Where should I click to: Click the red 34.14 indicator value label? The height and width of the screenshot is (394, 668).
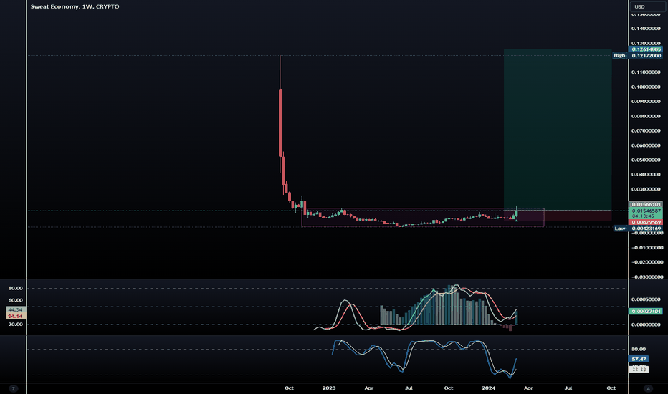click(x=16, y=317)
